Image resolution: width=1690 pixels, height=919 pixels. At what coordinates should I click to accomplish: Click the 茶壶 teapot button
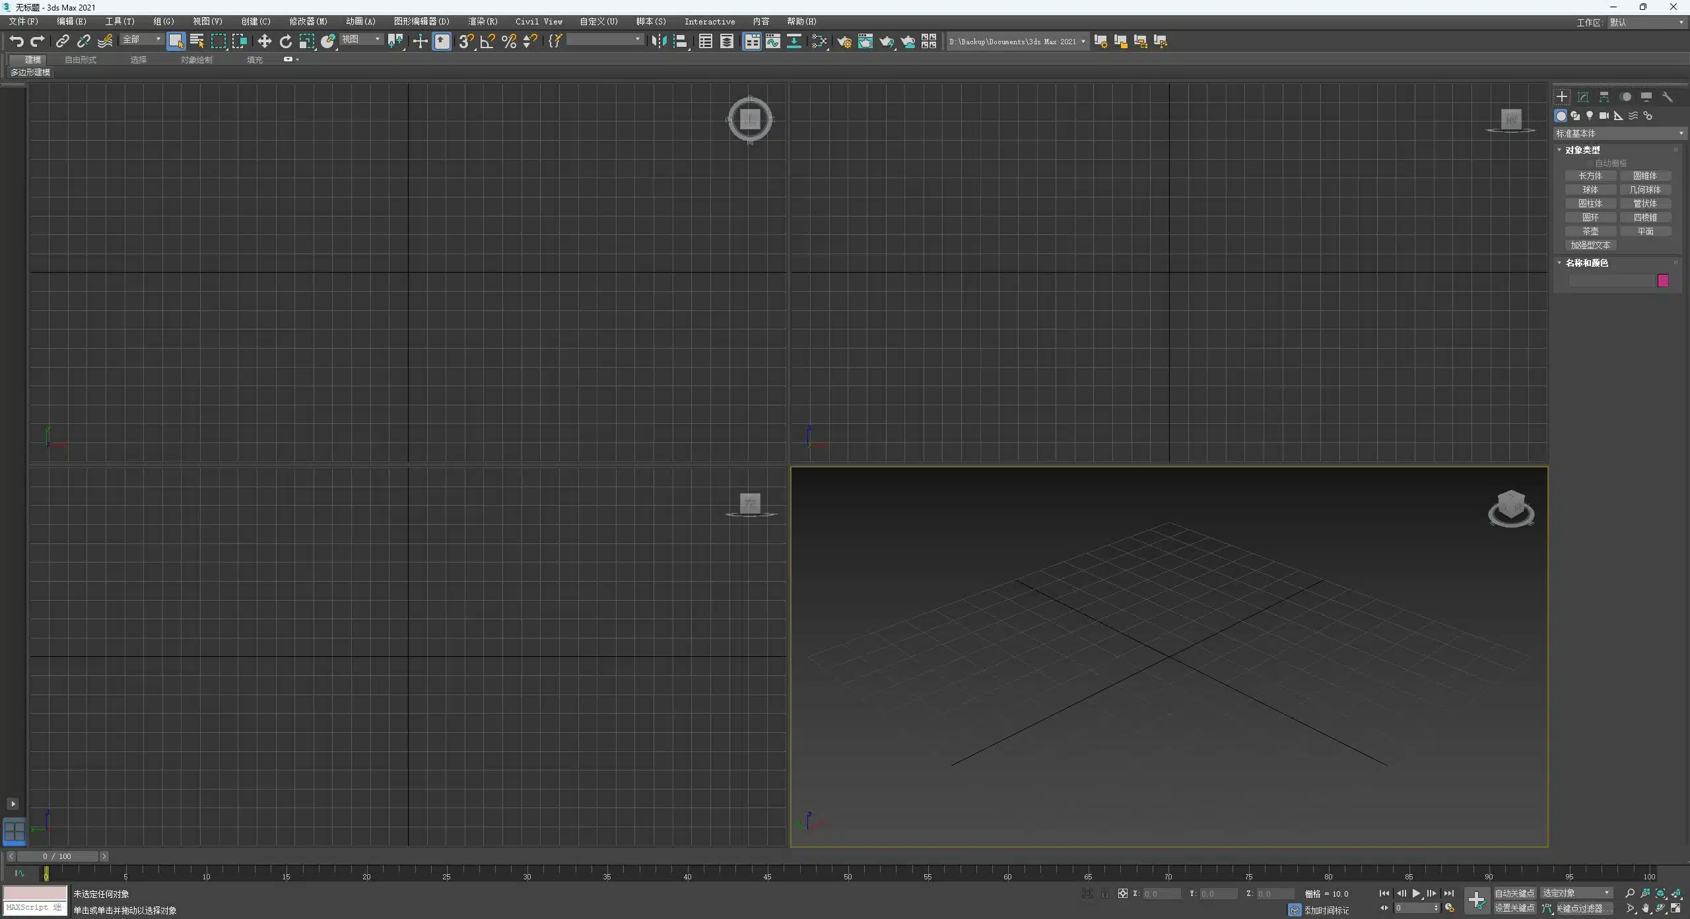click(1590, 231)
